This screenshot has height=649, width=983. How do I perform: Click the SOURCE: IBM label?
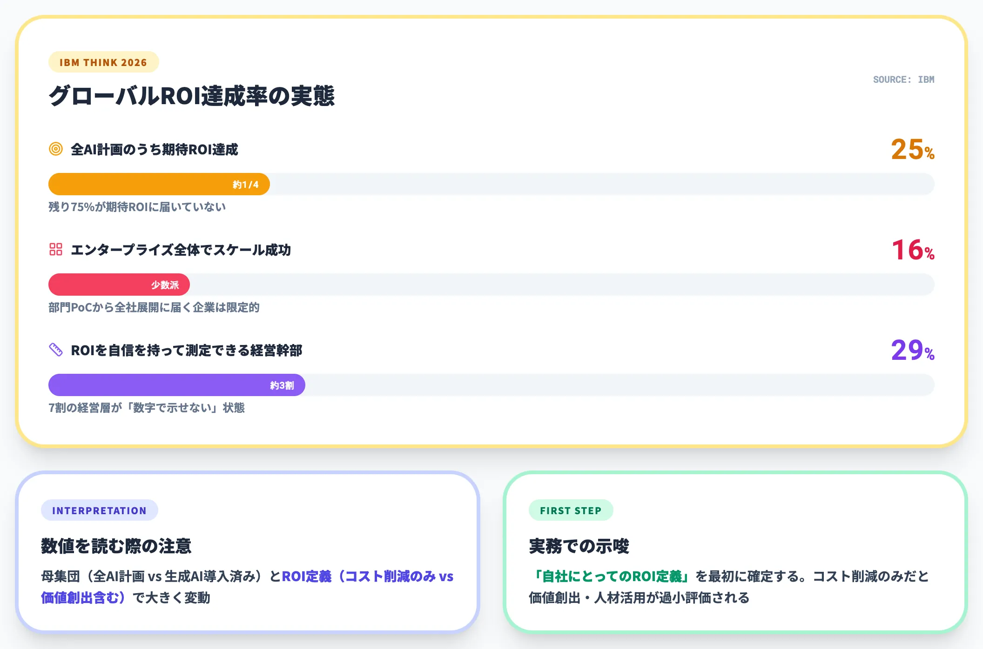[x=903, y=79]
